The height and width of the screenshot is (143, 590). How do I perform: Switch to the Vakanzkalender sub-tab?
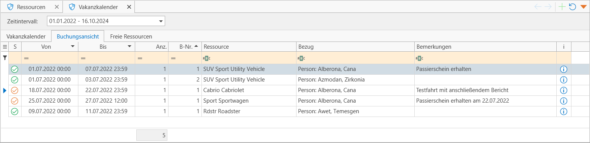tap(26, 37)
